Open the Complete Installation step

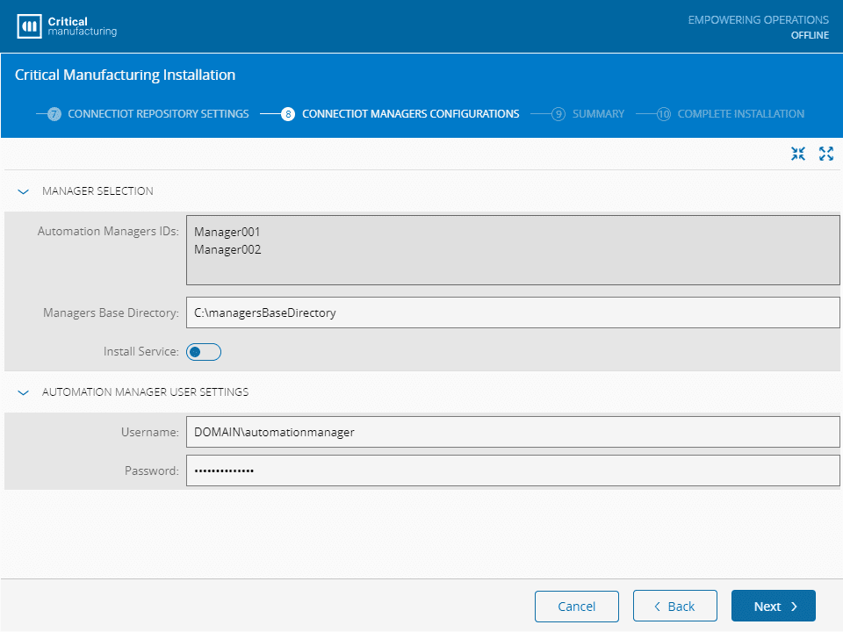pyautogui.click(x=740, y=114)
